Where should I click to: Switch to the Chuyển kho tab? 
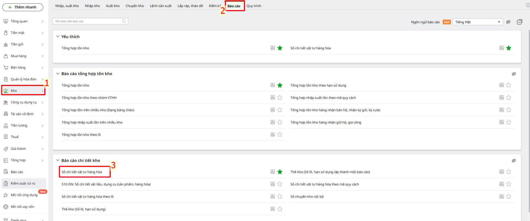click(134, 6)
